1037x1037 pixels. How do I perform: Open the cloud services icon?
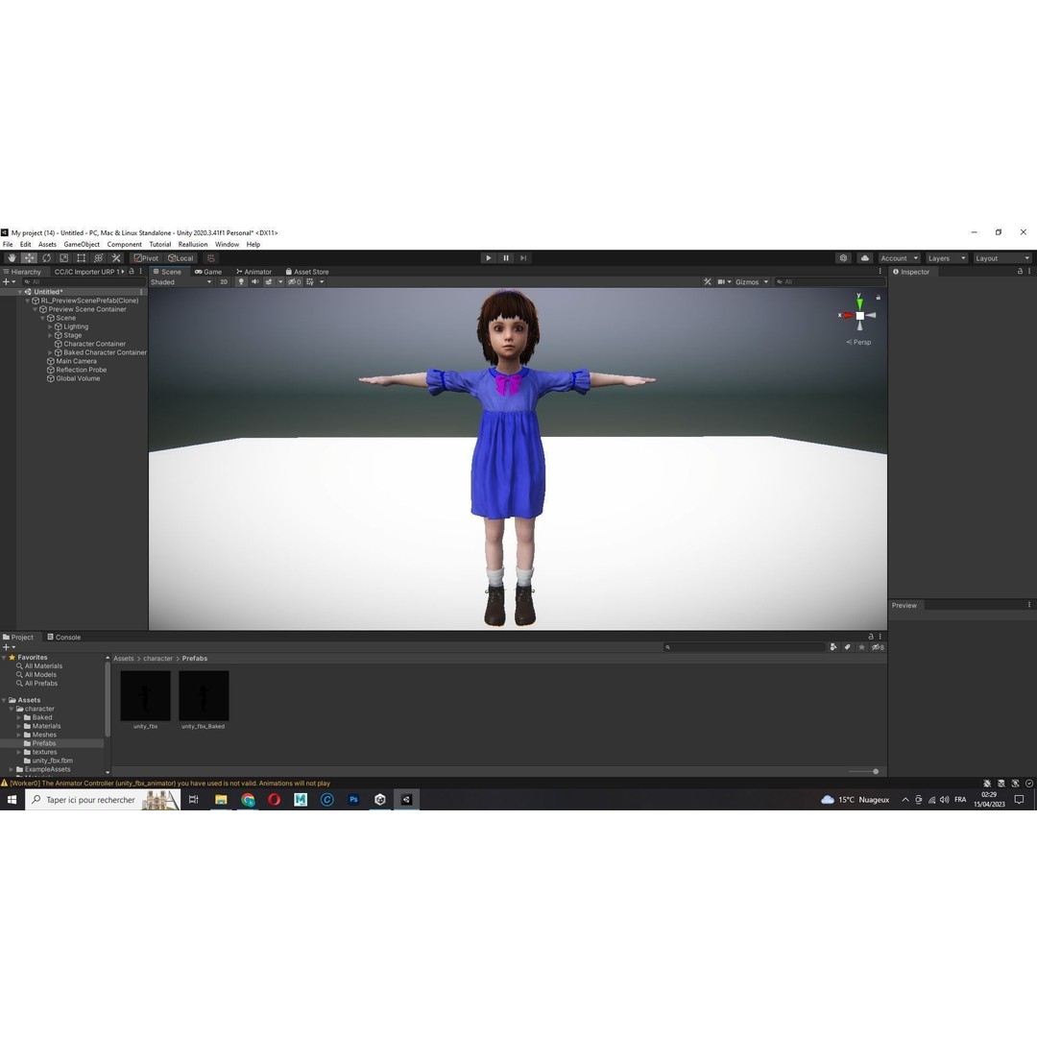[x=864, y=258]
